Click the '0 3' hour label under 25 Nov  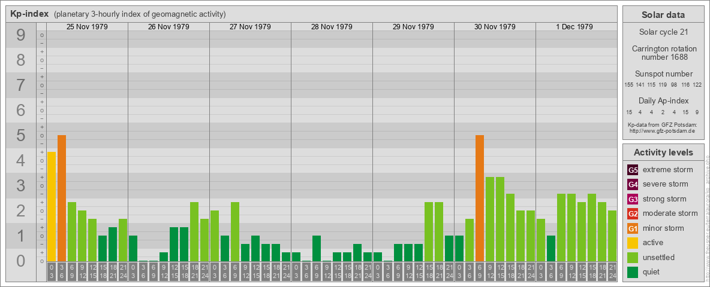tap(52, 271)
